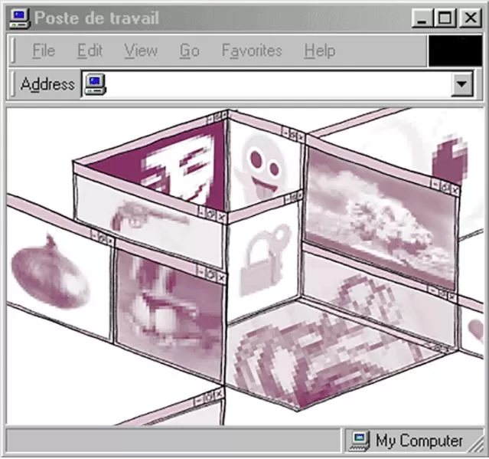
Task: Click the padlock and key icon
Action: [265, 261]
